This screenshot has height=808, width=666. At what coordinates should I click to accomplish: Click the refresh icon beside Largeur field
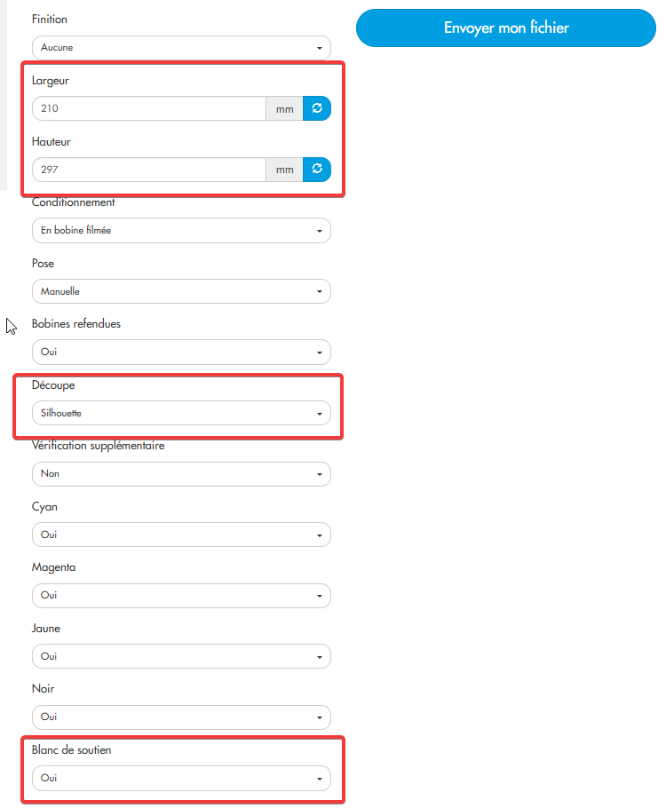[316, 108]
